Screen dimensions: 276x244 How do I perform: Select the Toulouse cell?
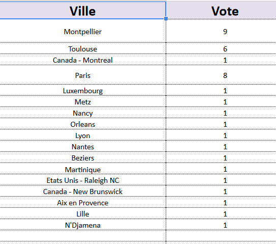[x=83, y=48]
